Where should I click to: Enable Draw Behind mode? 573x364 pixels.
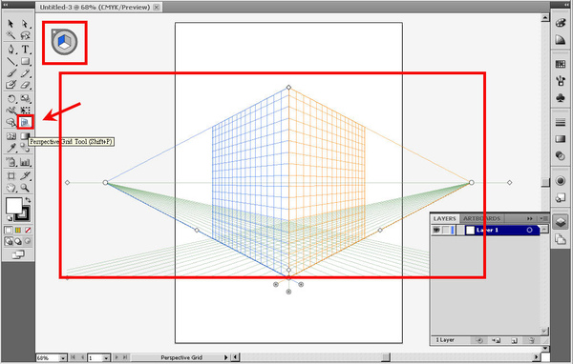tap(17, 241)
